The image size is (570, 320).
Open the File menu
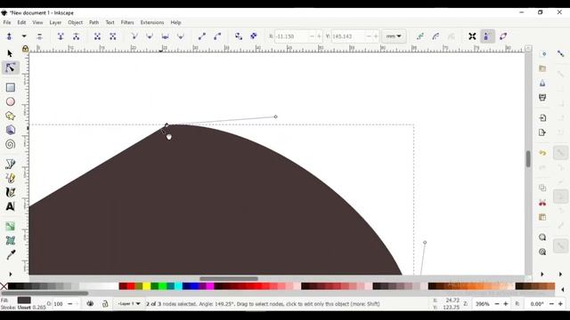(7, 22)
